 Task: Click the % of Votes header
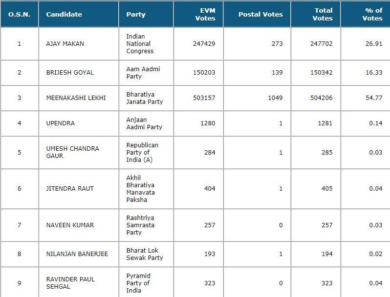(x=372, y=14)
